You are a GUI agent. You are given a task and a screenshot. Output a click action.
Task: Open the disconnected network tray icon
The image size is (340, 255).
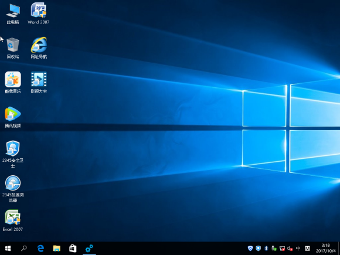(x=282, y=249)
